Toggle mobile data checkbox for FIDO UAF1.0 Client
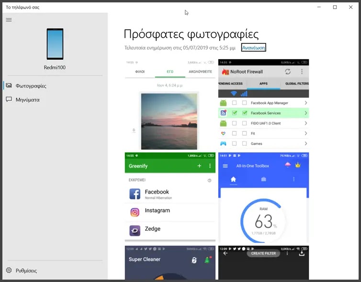The image size is (361, 282). (245, 123)
